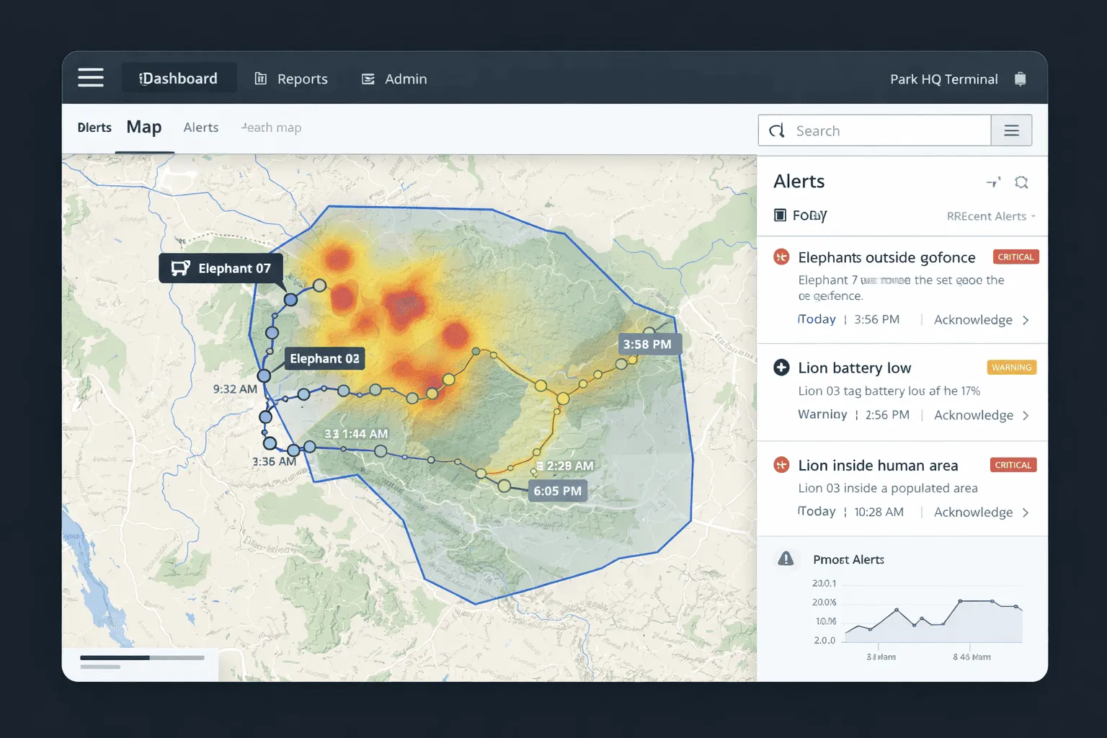
Task: Click the search magnifier icon
Action: point(776,130)
